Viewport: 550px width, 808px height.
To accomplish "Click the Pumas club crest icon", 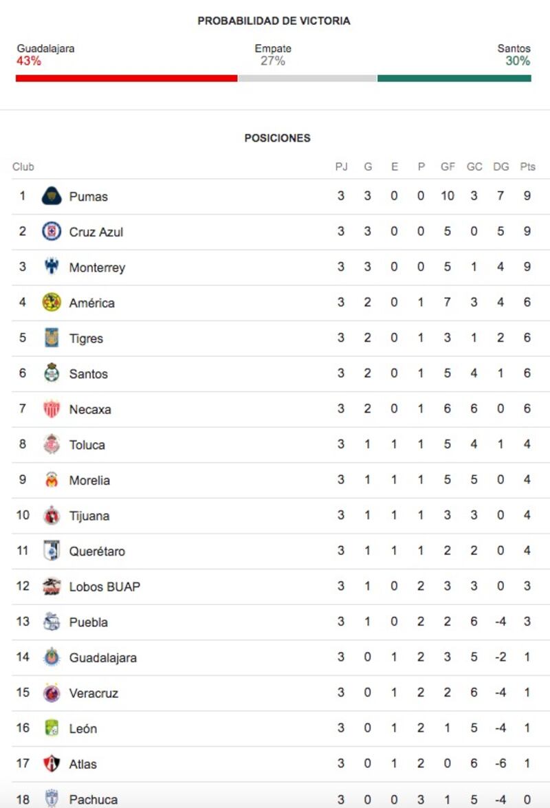I will point(52,196).
